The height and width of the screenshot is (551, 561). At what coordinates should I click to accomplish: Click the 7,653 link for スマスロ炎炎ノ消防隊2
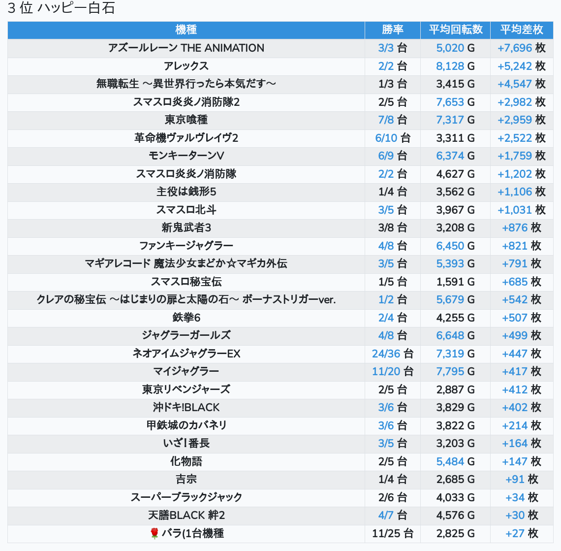450,102
